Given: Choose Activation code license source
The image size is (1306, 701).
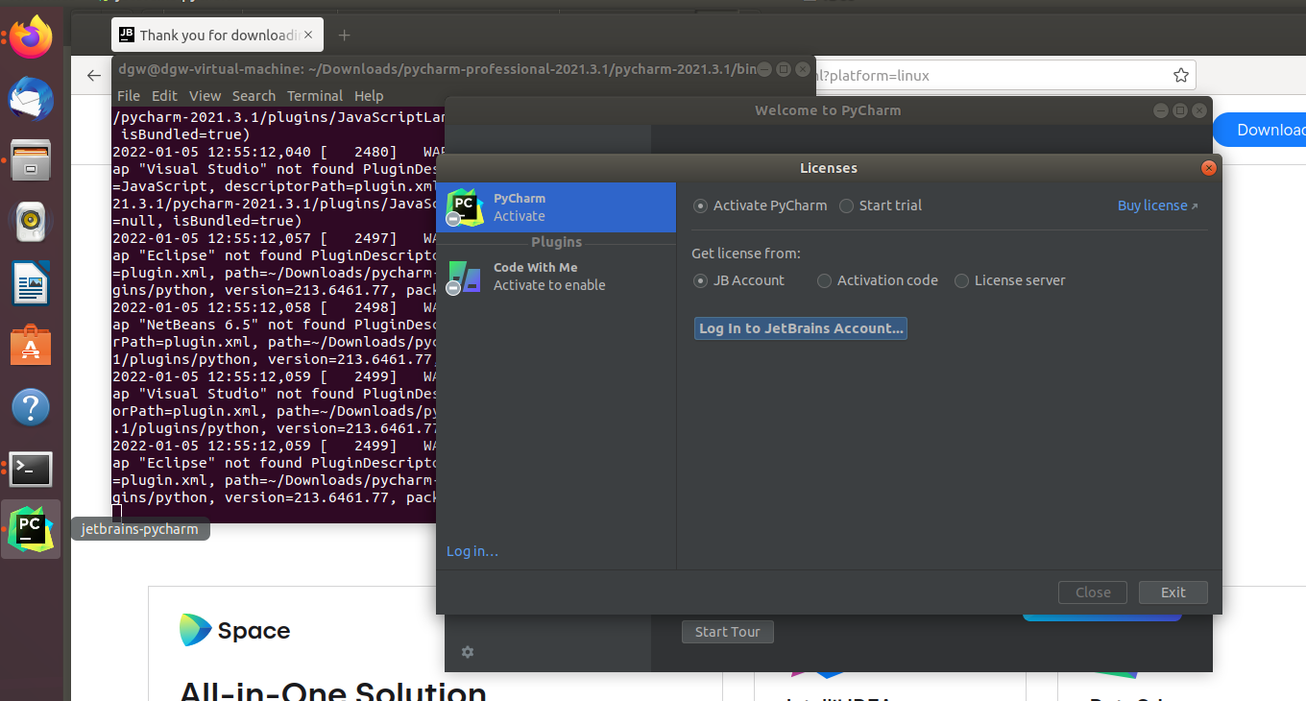Looking at the screenshot, I should tap(824, 280).
